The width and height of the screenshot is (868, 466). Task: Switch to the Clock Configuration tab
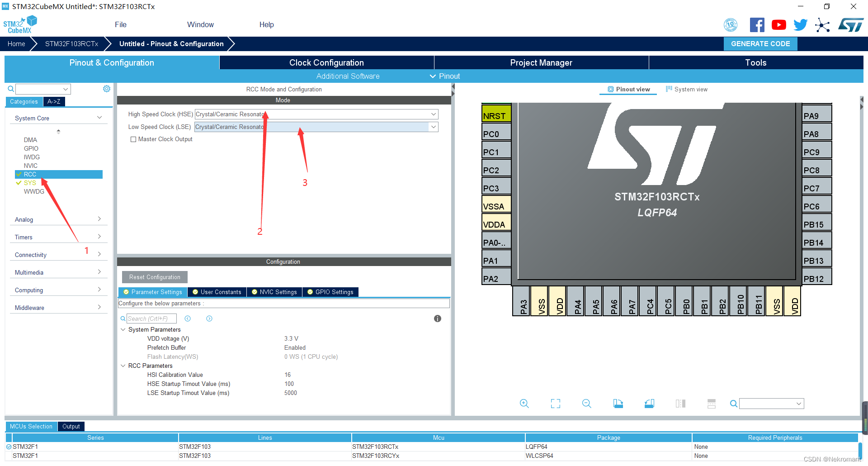326,62
